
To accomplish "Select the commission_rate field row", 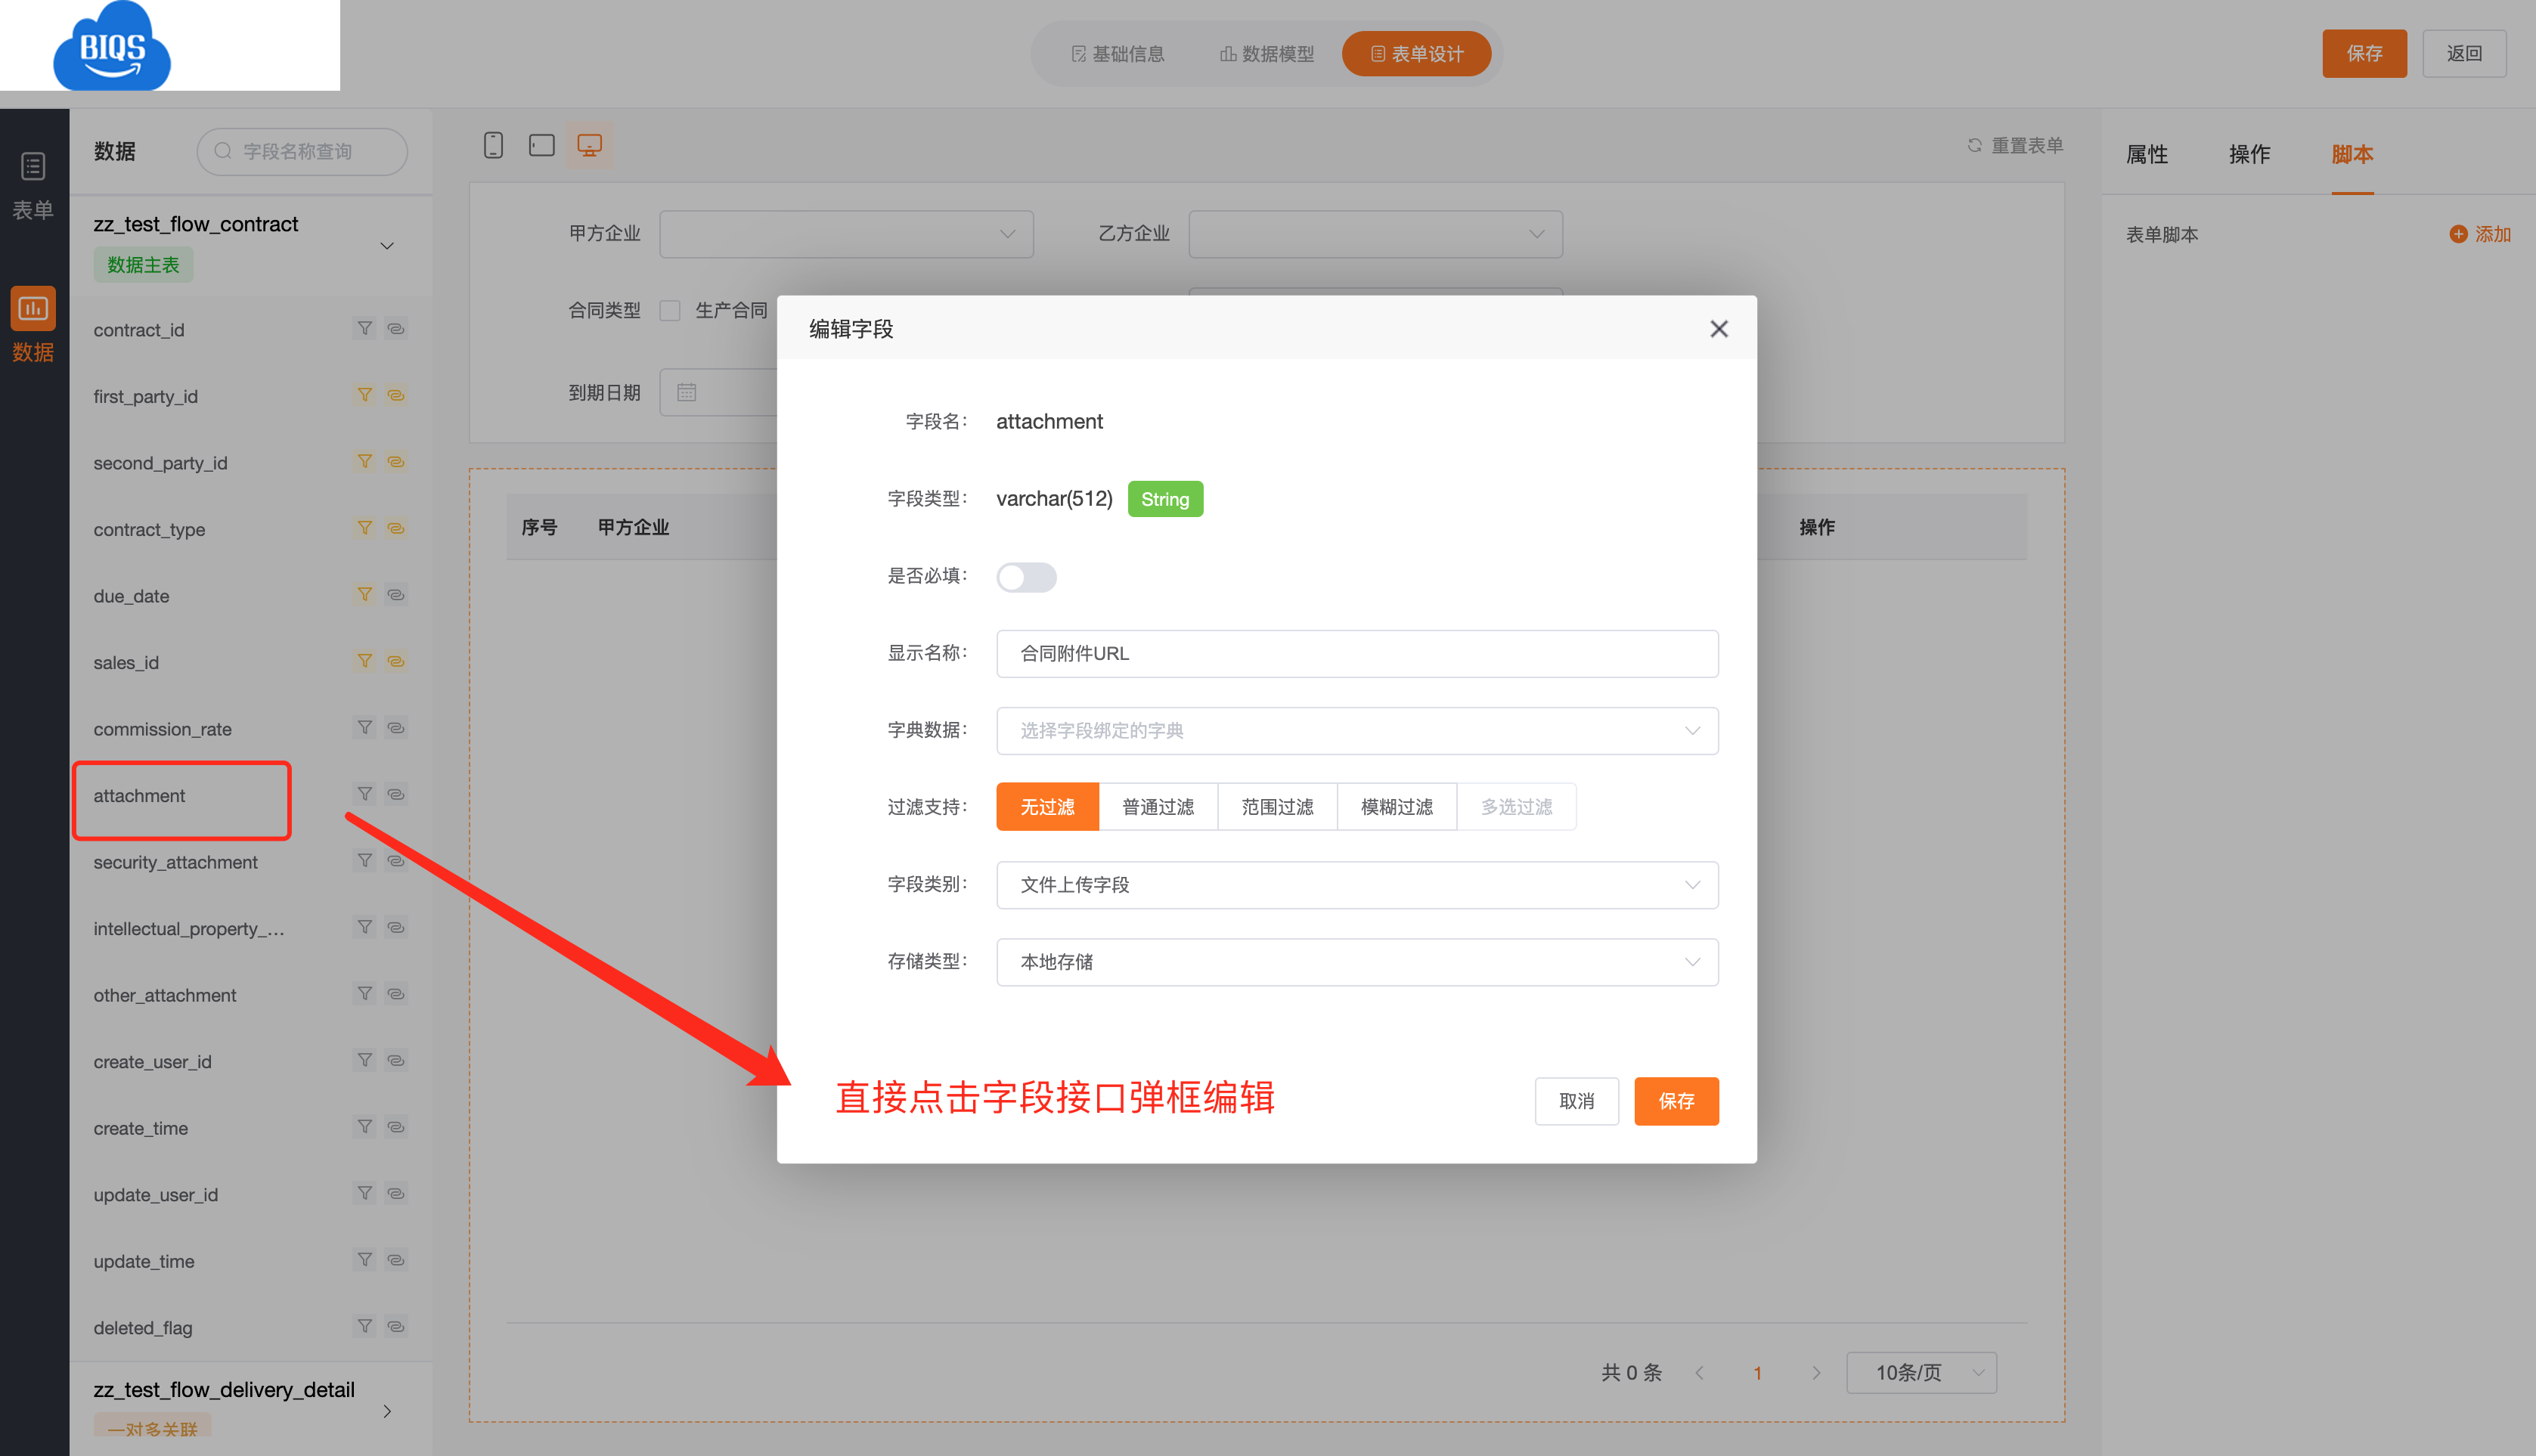I will point(250,728).
